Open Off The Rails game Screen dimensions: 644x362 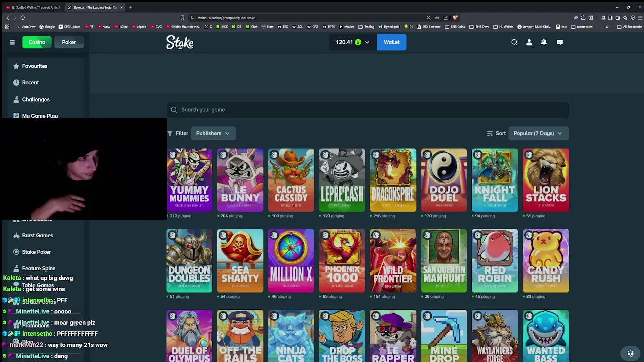240,336
